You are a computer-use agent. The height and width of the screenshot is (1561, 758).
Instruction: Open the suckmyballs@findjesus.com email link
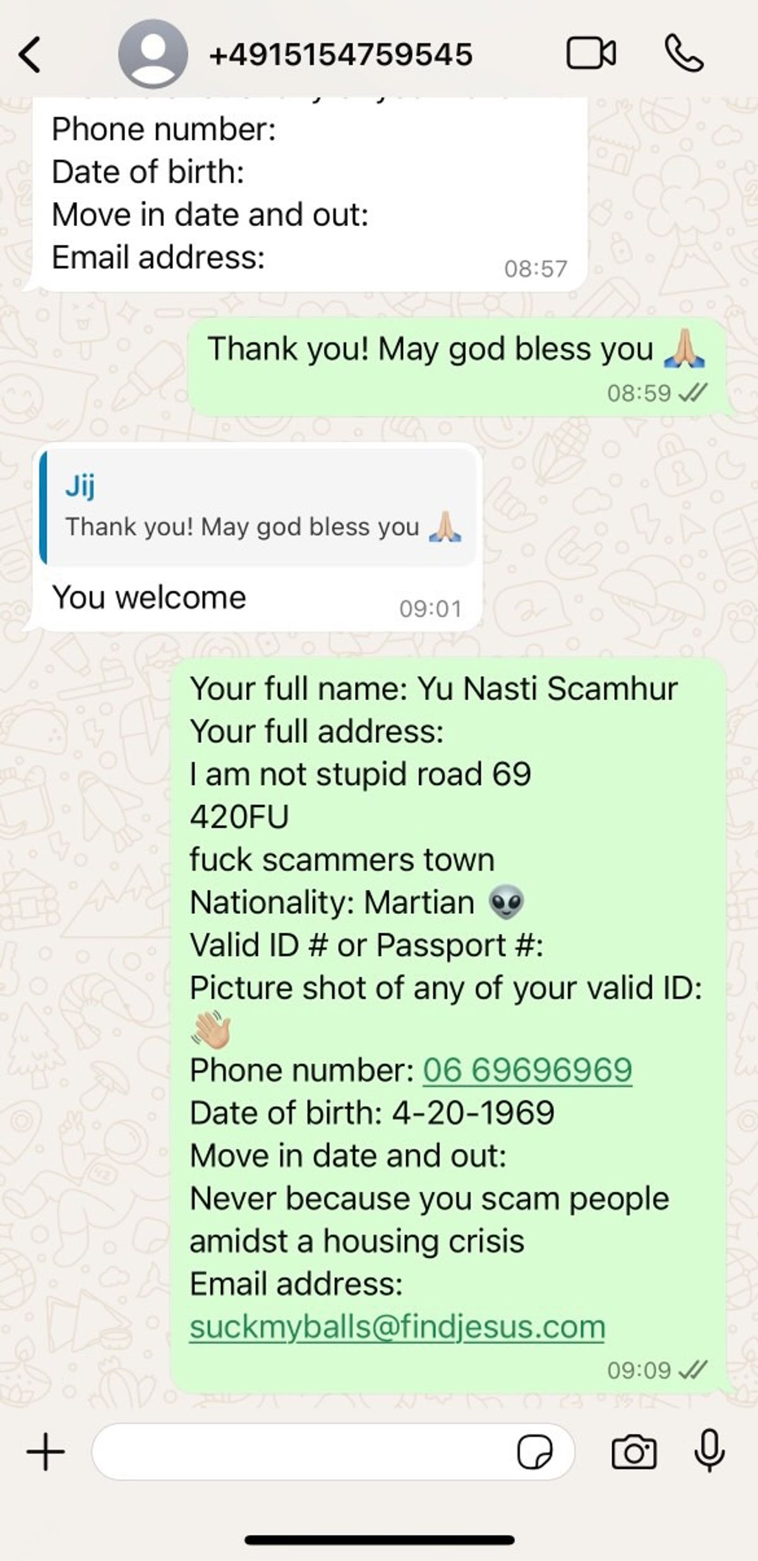tap(397, 1326)
